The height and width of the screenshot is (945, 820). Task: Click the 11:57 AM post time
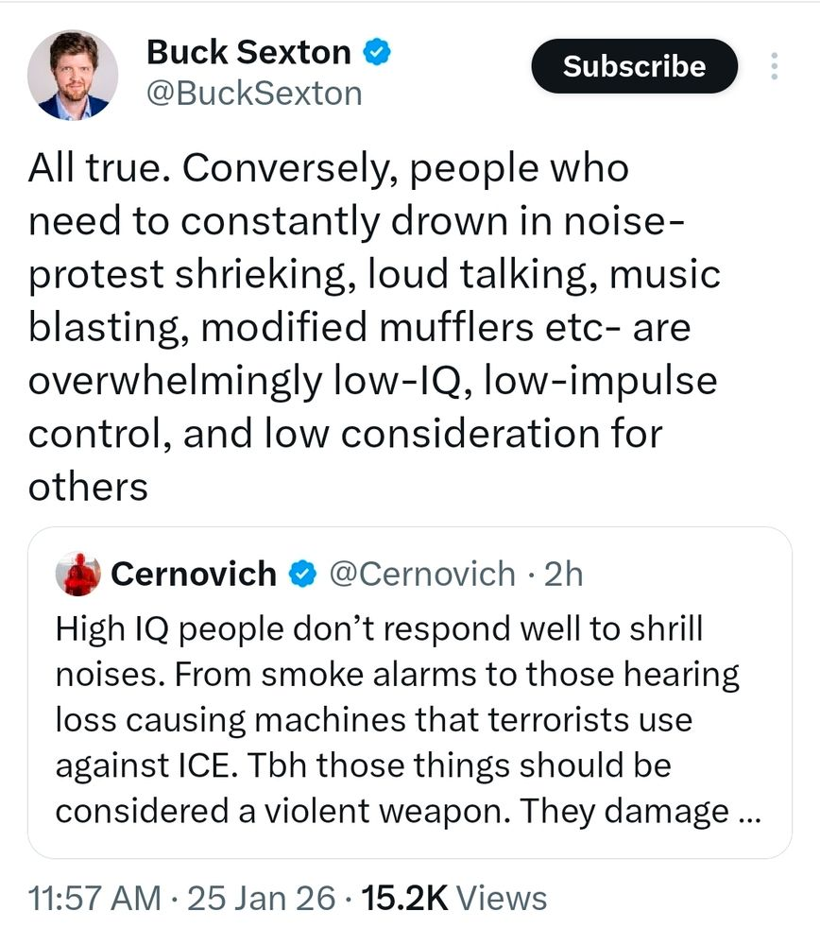[94, 899]
